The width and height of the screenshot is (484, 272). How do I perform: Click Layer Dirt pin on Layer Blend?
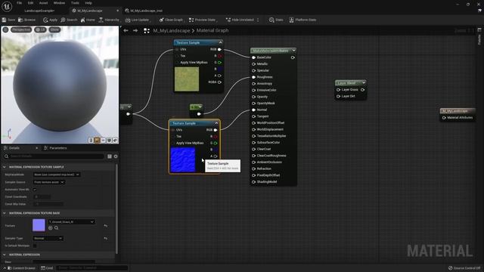(338, 96)
